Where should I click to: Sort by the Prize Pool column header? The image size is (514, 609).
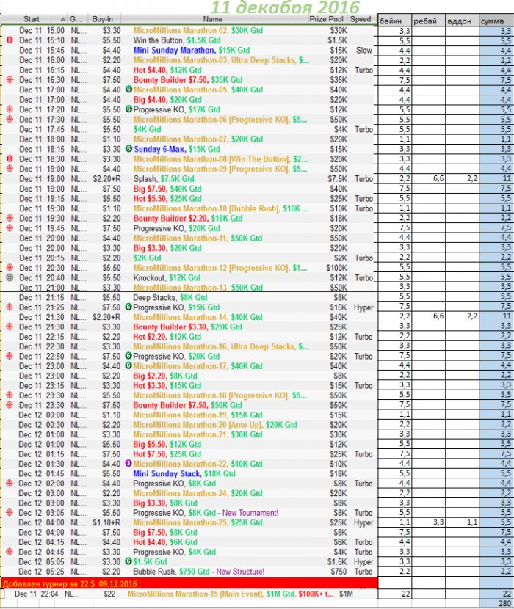(x=326, y=19)
